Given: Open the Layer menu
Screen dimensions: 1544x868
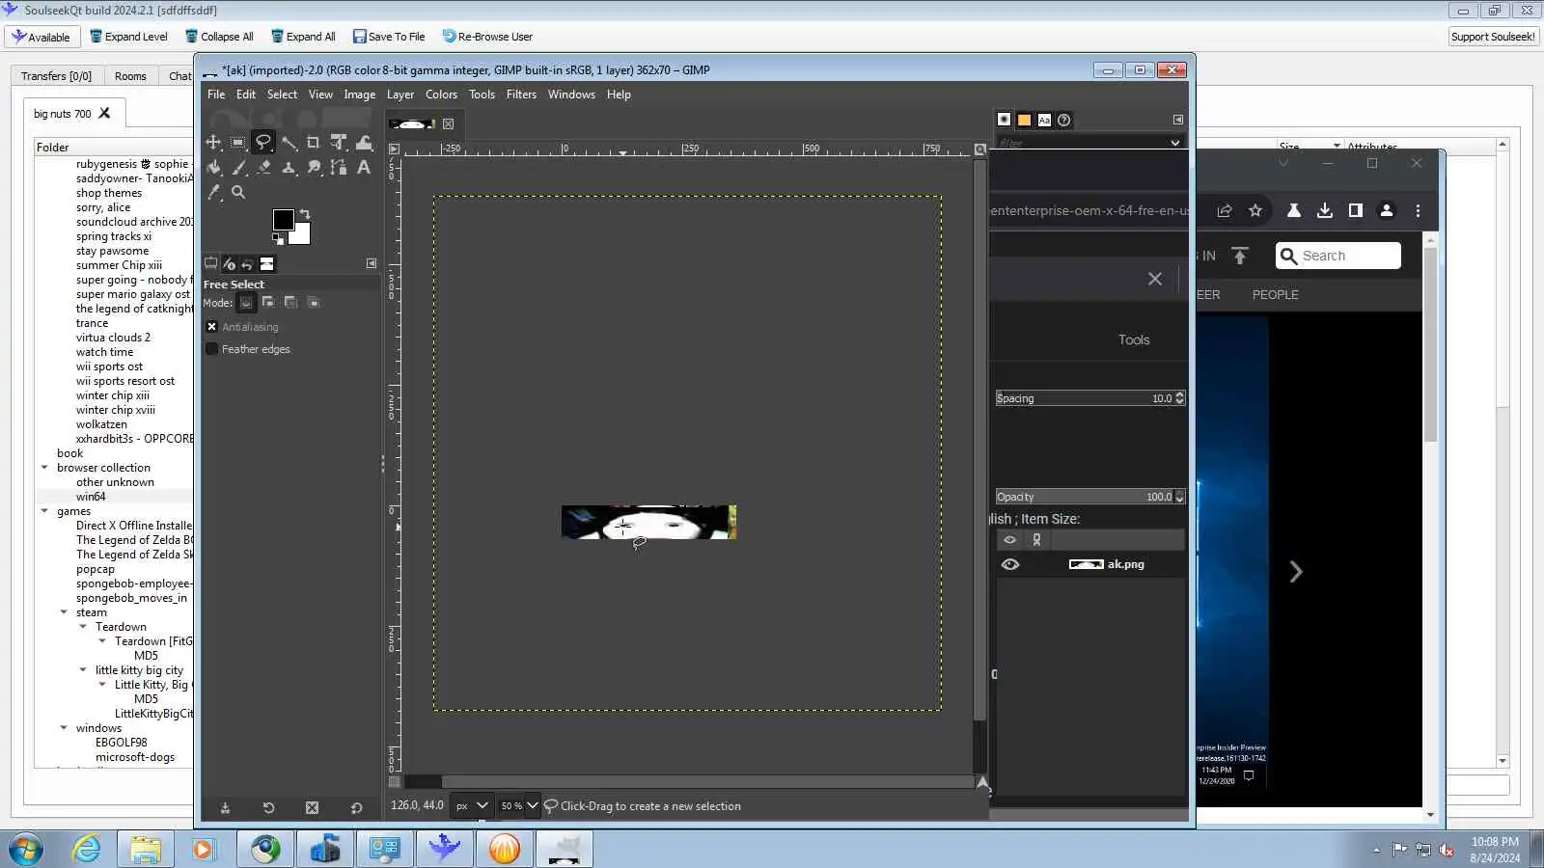Looking at the screenshot, I should click(x=400, y=95).
